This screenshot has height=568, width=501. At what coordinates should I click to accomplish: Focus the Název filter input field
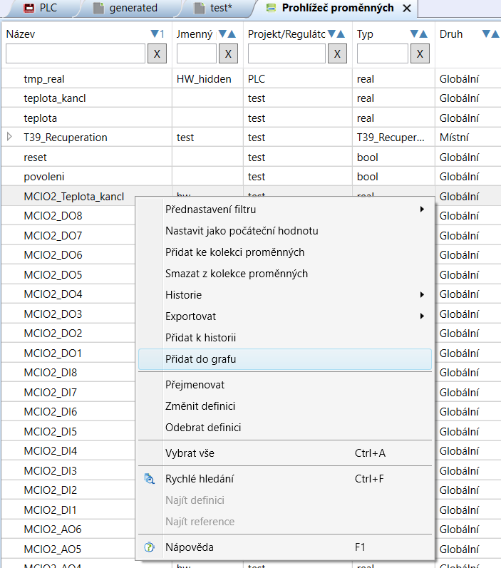[x=76, y=54]
